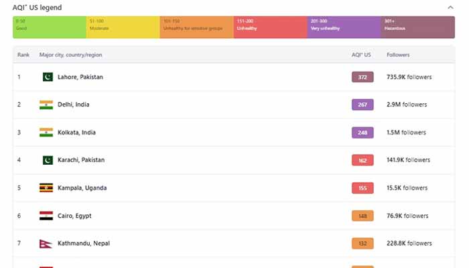469x268 pixels.
Task: Collapse the AQI US legend section
Action: [450, 7]
